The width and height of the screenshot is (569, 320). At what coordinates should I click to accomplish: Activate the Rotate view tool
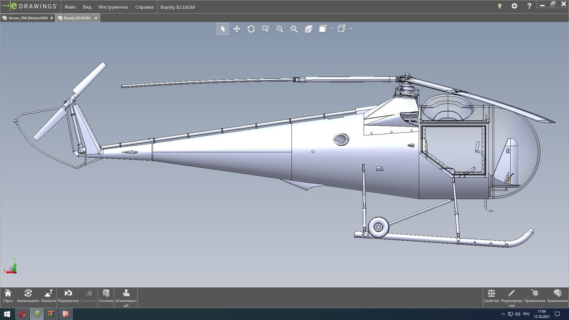click(x=251, y=29)
